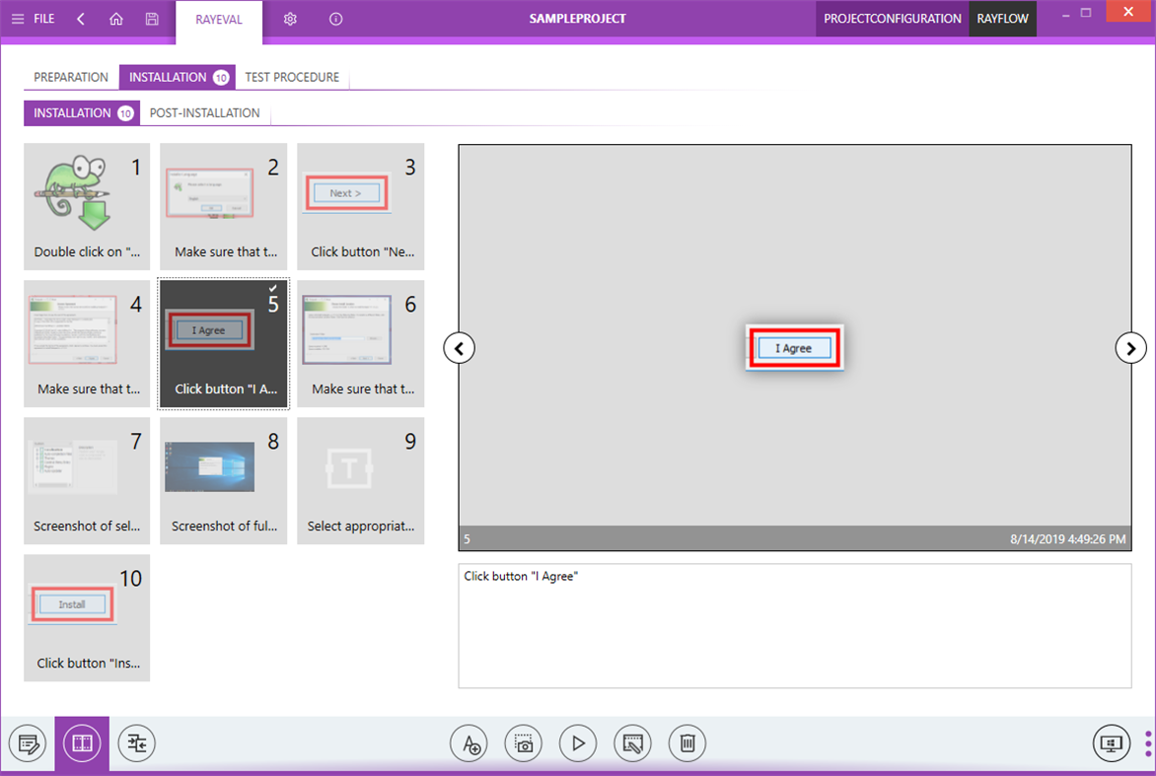Viewport: 1156px width, 776px height.
Task: Open the PROJECTCONFIGURATION view
Action: [x=892, y=18]
